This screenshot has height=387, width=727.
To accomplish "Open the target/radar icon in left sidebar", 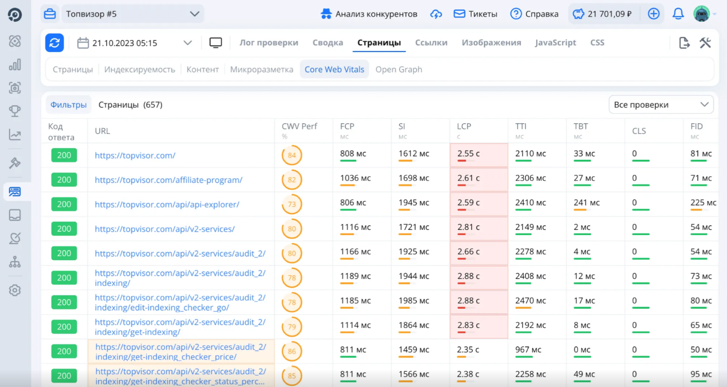I will coord(15,41).
